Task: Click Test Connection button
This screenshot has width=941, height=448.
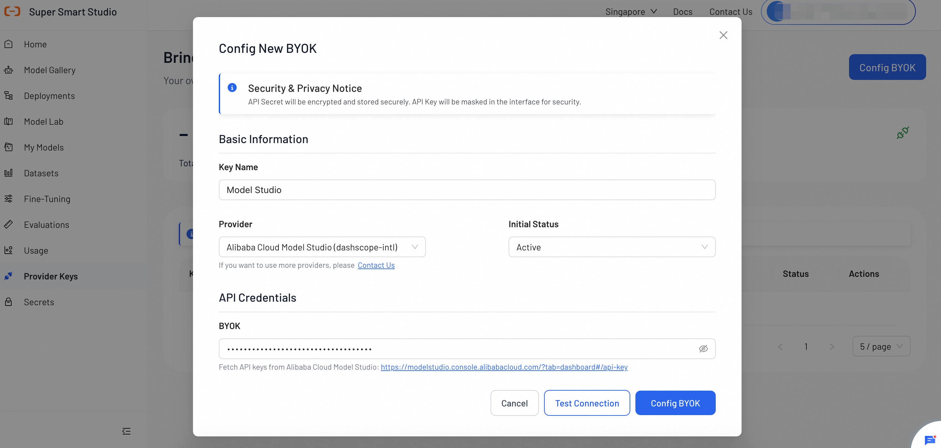Action: pos(587,403)
